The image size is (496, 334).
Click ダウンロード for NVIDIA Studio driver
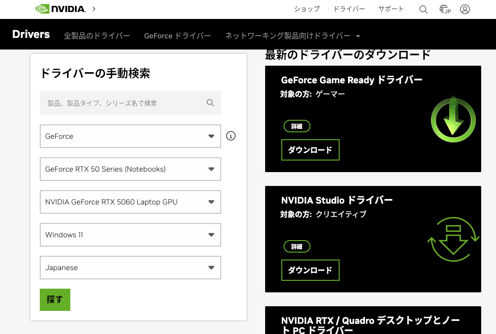coord(310,270)
